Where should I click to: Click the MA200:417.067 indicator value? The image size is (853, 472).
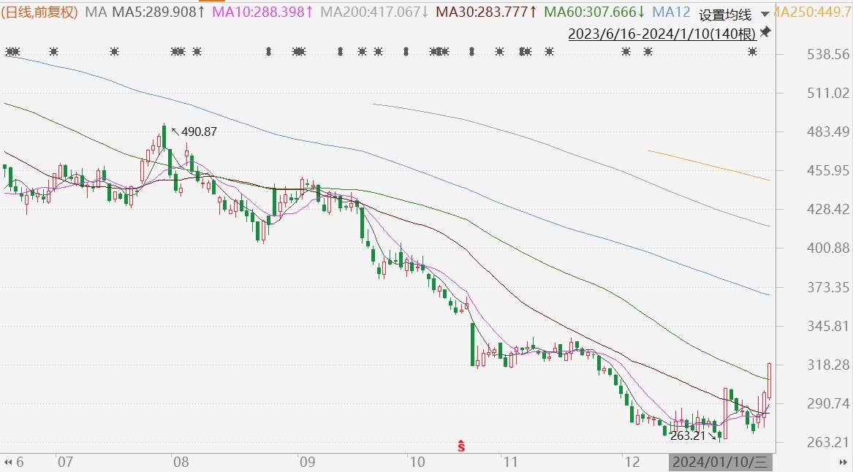click(374, 12)
